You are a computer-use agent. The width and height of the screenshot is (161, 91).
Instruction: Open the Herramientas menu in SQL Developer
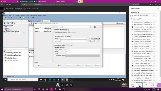click(34, 15)
